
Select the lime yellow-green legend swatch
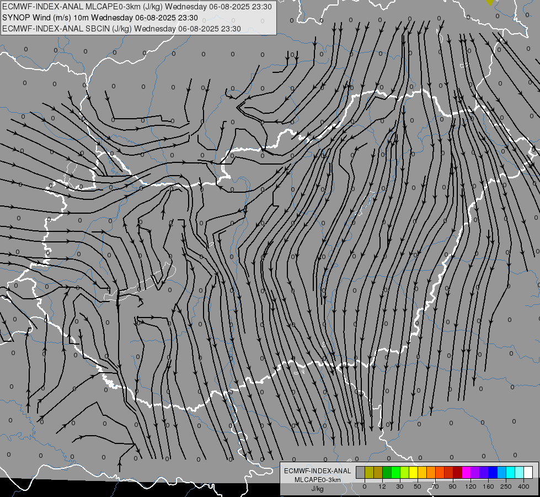point(405,472)
